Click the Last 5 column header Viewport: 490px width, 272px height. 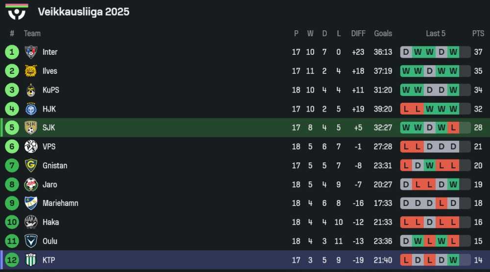[x=436, y=33]
